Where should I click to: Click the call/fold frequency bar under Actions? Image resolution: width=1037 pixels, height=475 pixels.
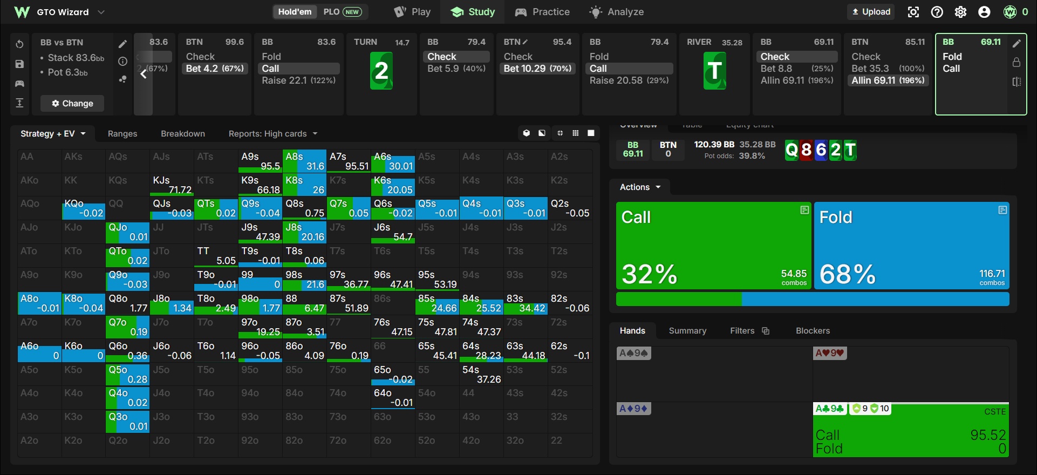813,299
